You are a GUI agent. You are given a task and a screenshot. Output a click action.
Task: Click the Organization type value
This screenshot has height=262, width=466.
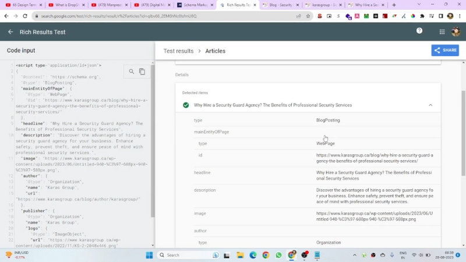(329, 242)
